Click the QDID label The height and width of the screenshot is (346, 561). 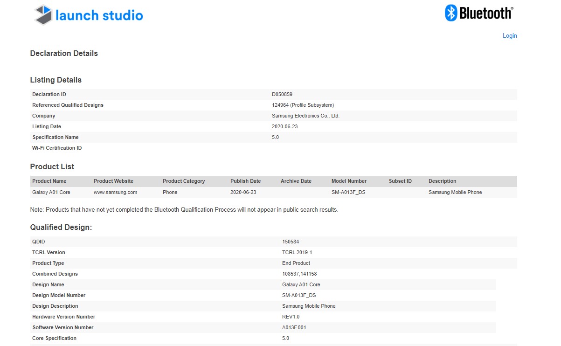click(39, 242)
